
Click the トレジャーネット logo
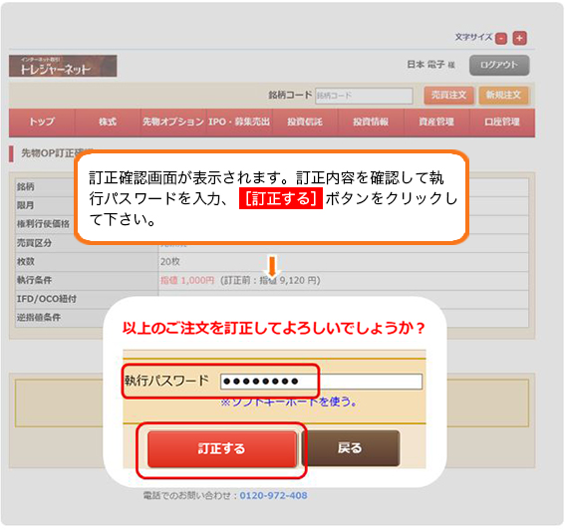coord(63,66)
